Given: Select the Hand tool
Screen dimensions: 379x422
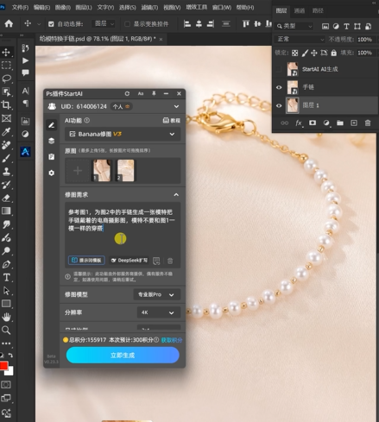Looking at the screenshot, I should tap(6, 317).
